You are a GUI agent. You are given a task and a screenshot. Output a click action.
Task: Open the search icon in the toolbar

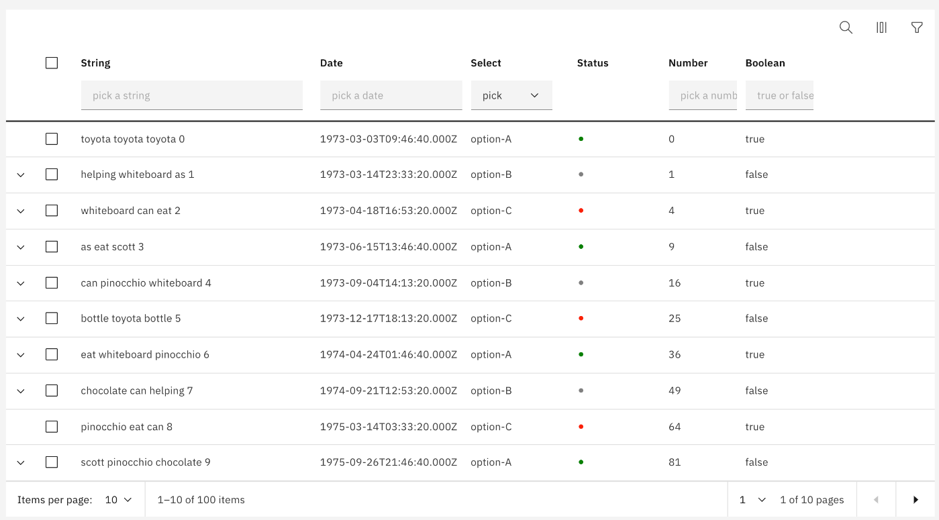pos(846,28)
